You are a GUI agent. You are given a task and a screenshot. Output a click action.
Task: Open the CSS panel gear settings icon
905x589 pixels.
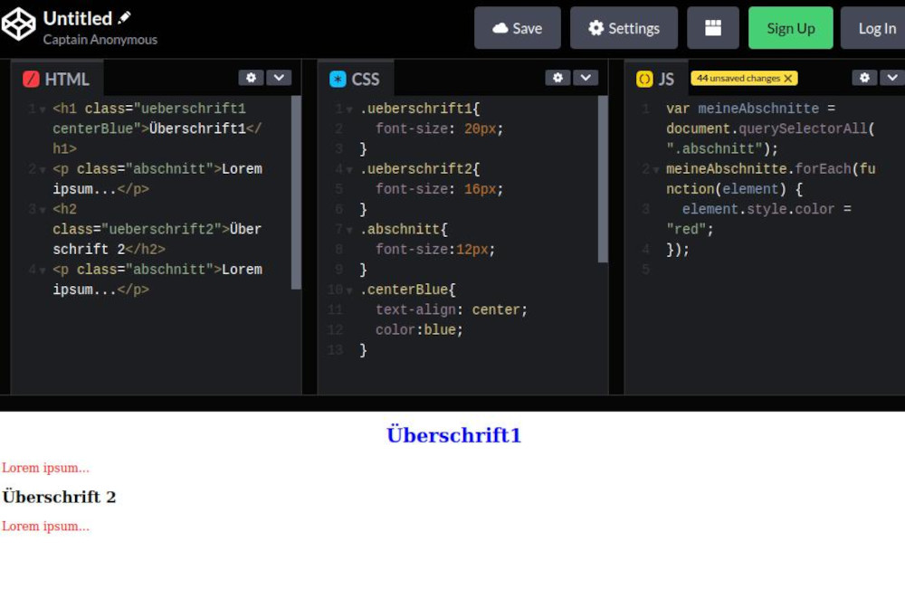coord(557,78)
